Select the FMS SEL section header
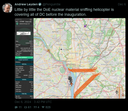 24,94
